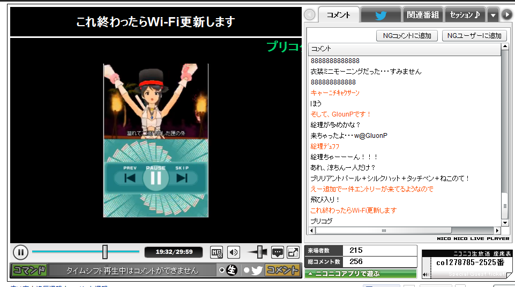Screen dimensions: 515x287
Task: Click the コメント column header
Action: tap(404, 49)
